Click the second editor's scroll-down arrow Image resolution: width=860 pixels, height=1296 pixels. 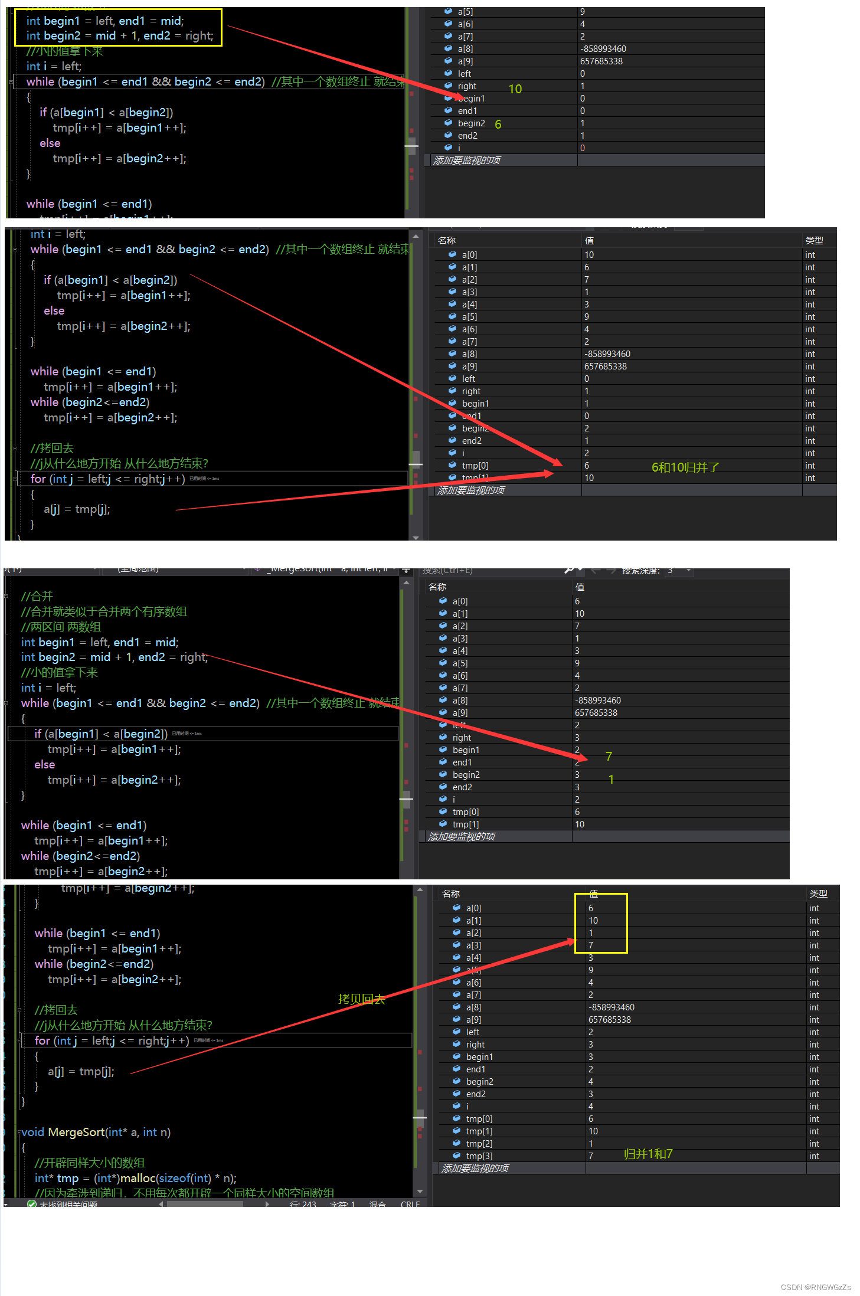[416, 537]
